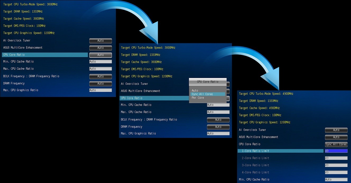351x183 pixels.
Task: Click "Target CPU Graphics Speed: 1200MHz" in last panel
Action: click(x=265, y=122)
